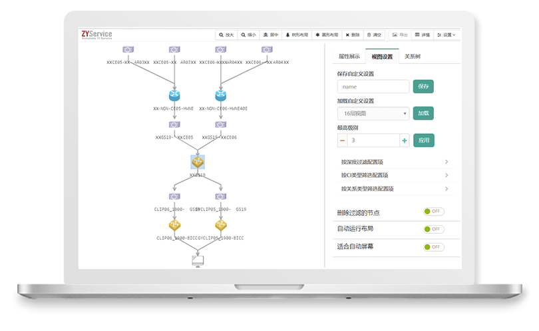Screen dimensions: 539x331
Task: Click the green 保存 save button
Action: 423,87
